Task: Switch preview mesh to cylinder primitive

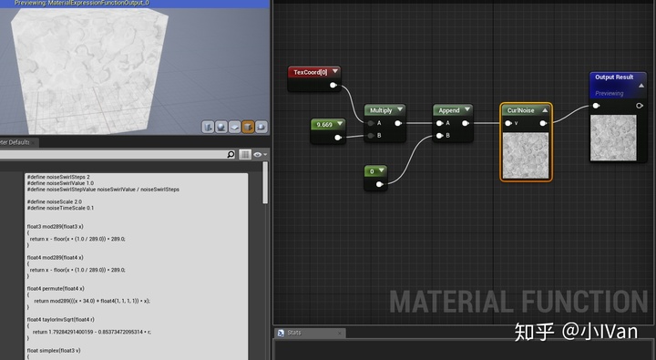Action: click(208, 127)
